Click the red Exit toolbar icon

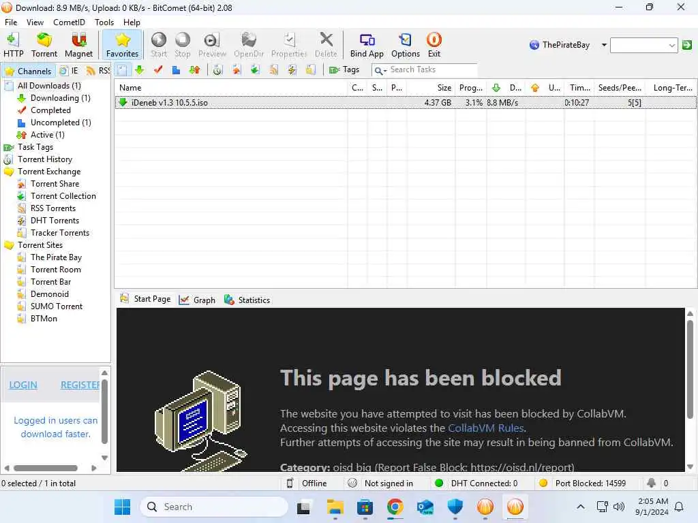(434, 45)
